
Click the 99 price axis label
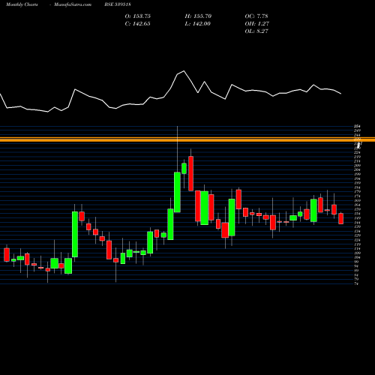[356, 262]
